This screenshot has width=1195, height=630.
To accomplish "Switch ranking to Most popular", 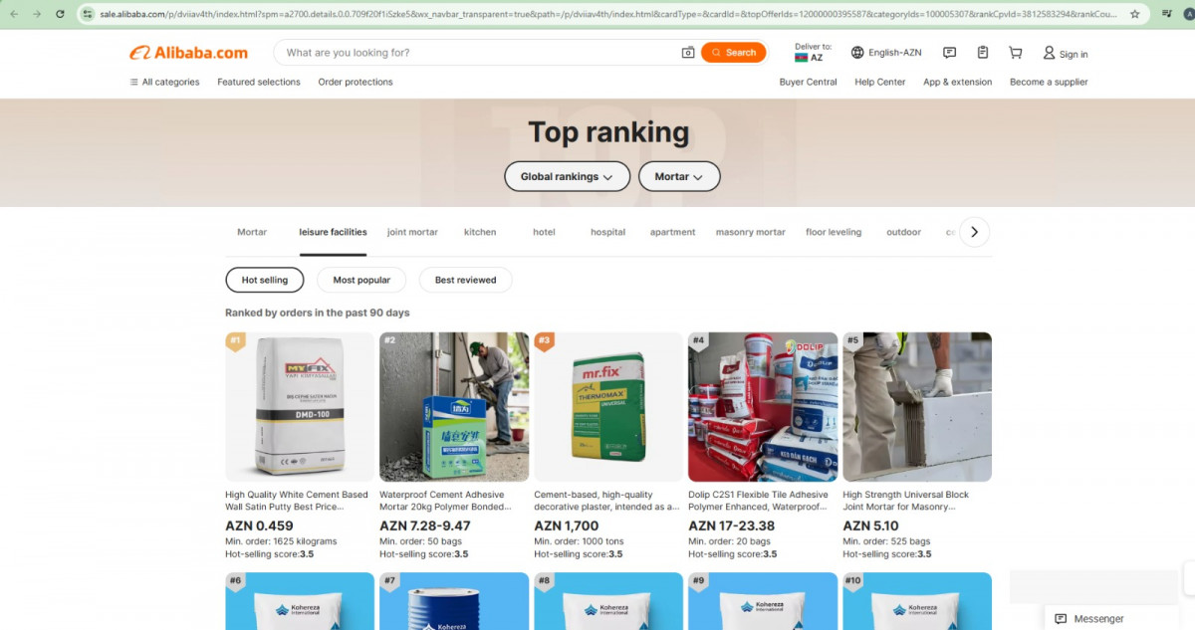I will coord(361,280).
